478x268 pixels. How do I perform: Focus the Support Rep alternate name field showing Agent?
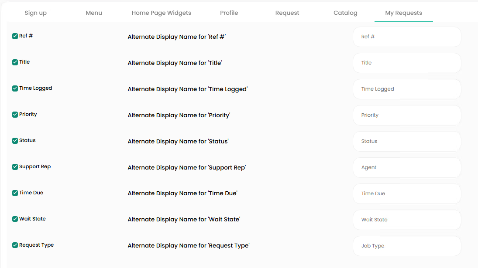click(x=406, y=168)
